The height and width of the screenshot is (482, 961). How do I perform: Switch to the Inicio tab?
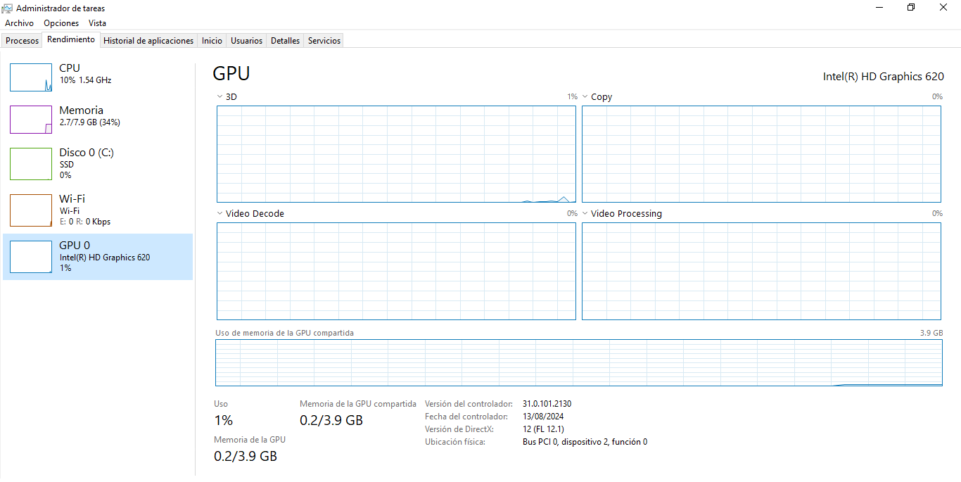tap(212, 41)
